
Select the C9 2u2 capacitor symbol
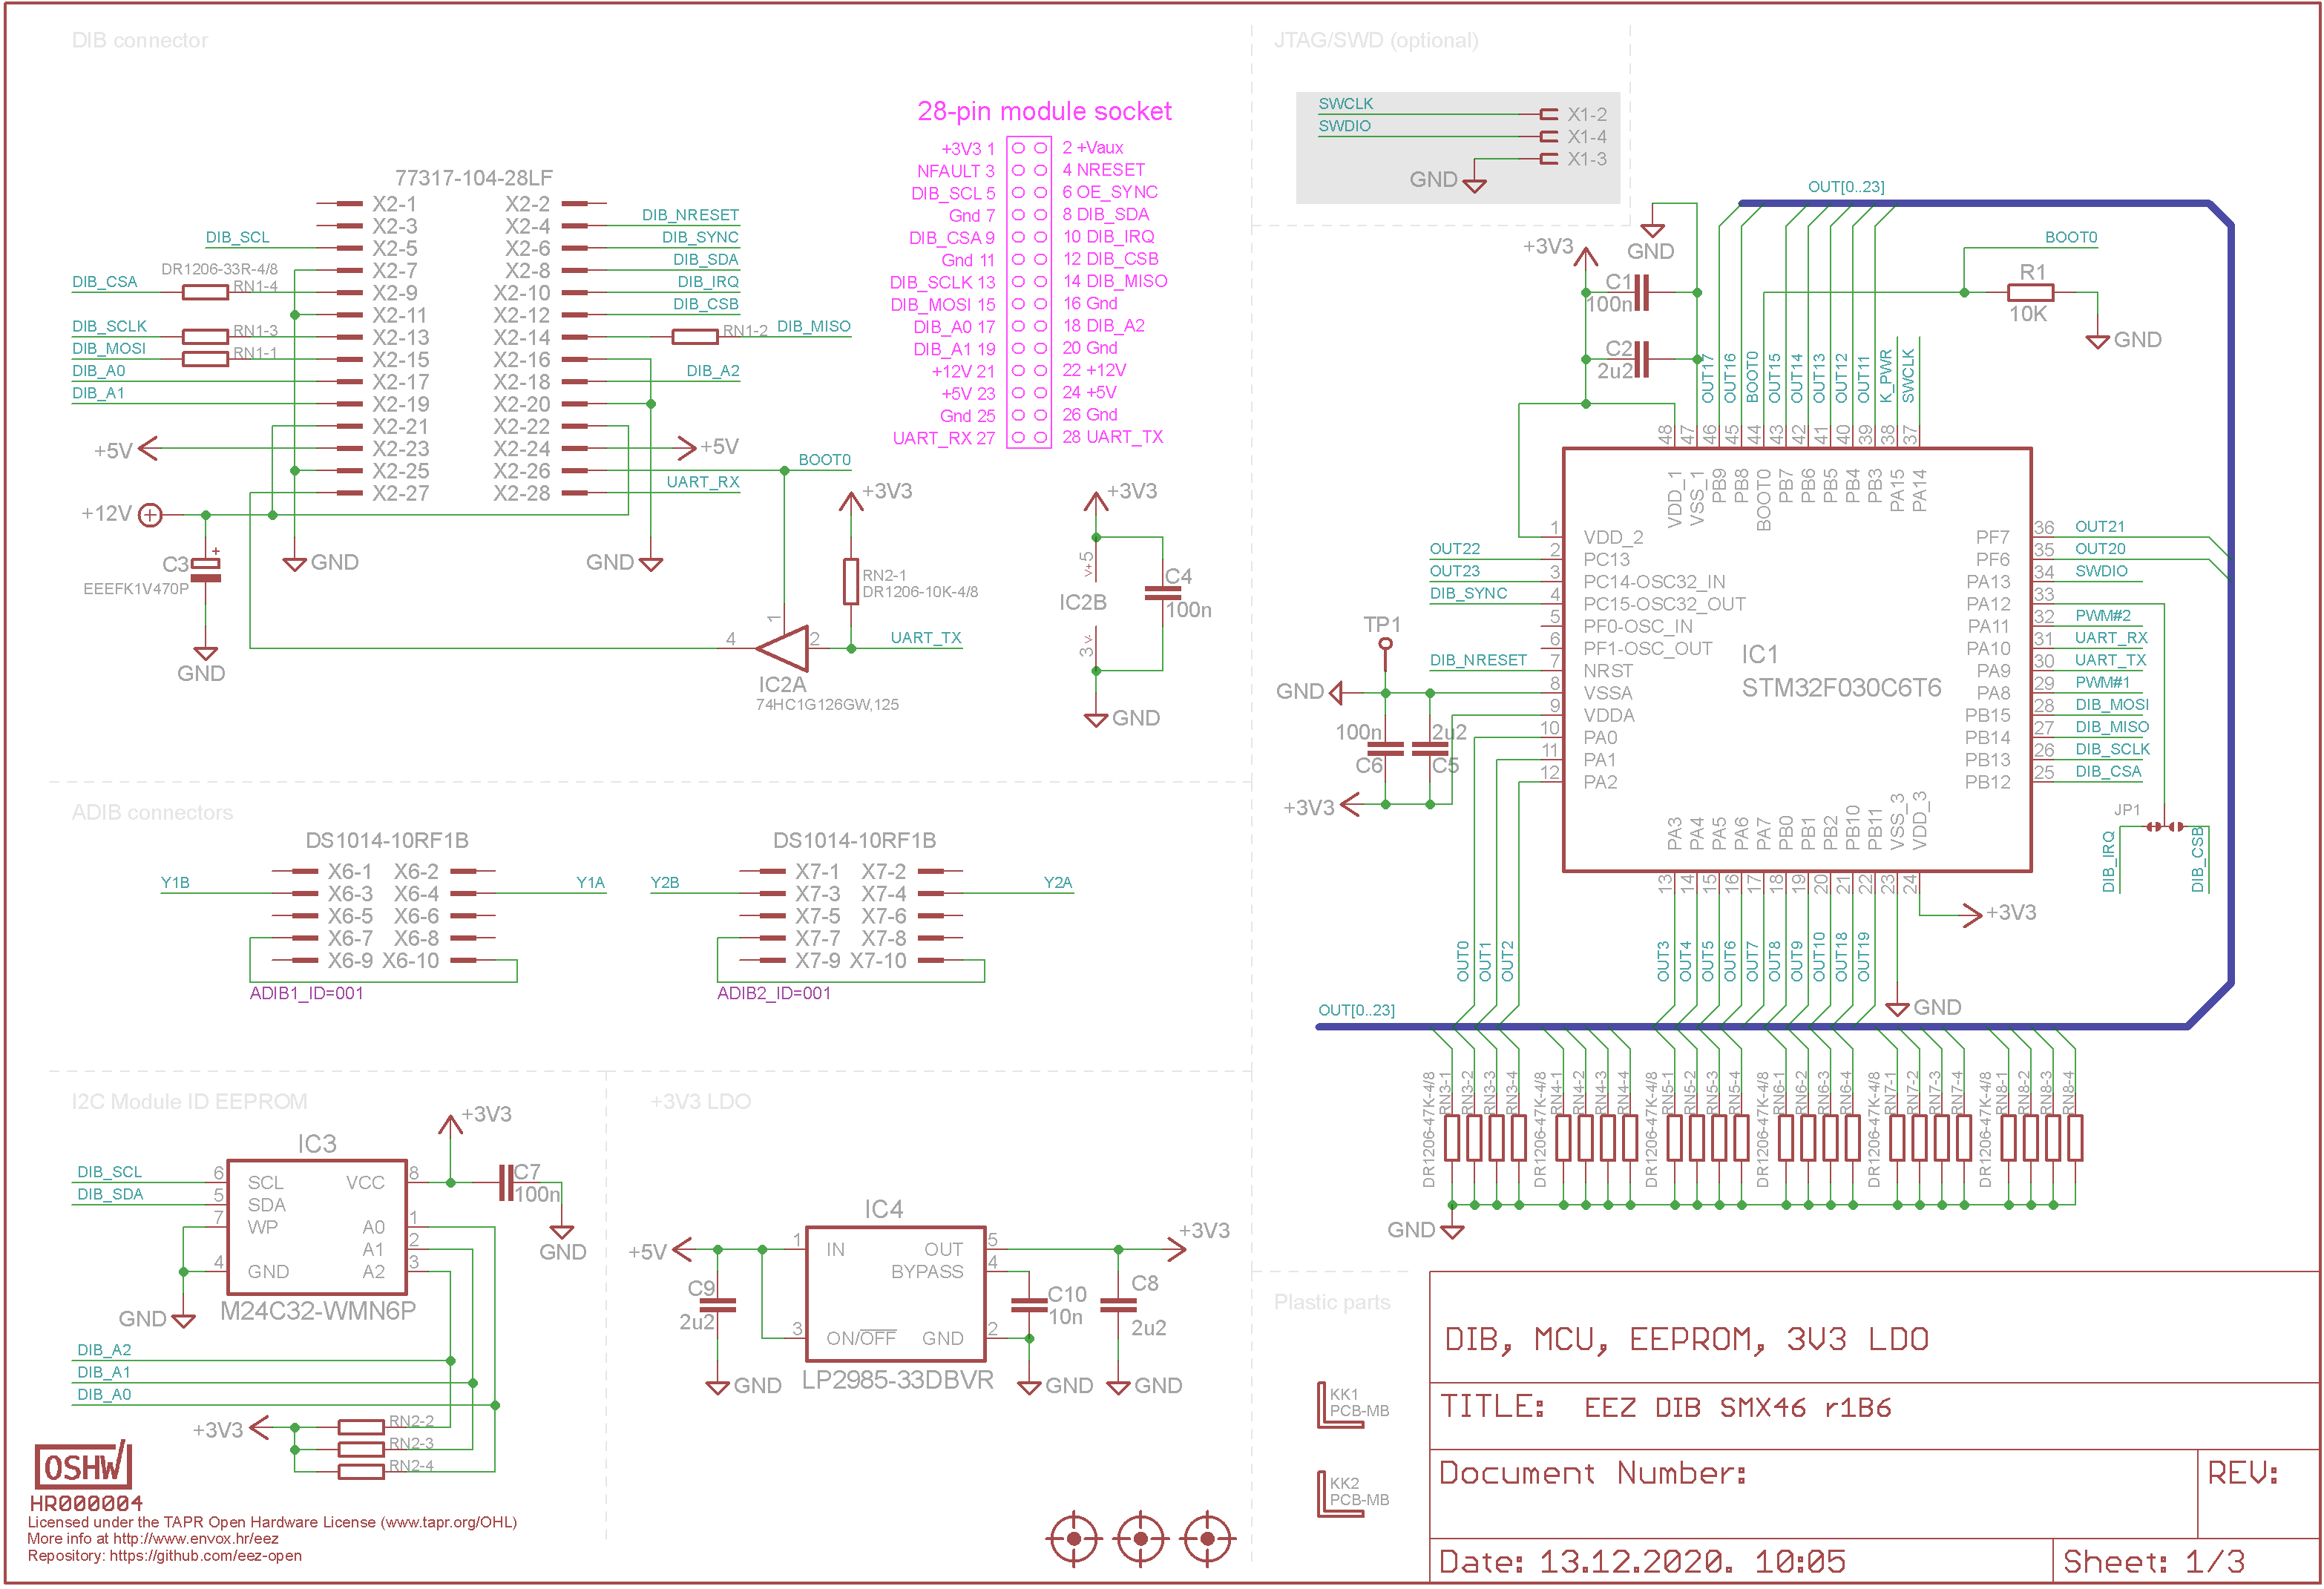(x=718, y=1305)
